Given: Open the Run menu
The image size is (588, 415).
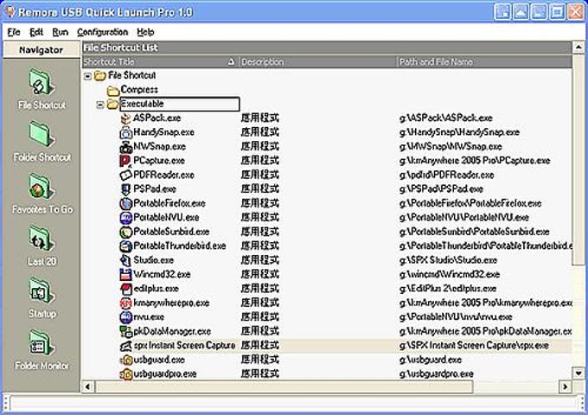Looking at the screenshot, I should (60, 32).
